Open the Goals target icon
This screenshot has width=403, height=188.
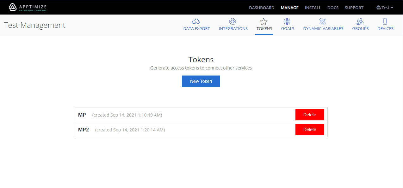click(287, 21)
